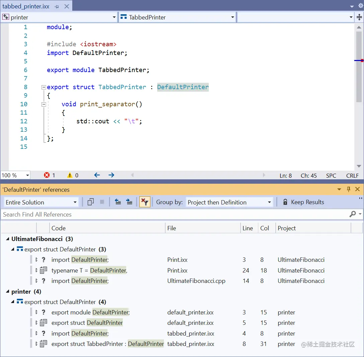Image resolution: width=364 pixels, height=357 pixels.
Task: Navigate backward with the left arrow
Action: (97, 175)
